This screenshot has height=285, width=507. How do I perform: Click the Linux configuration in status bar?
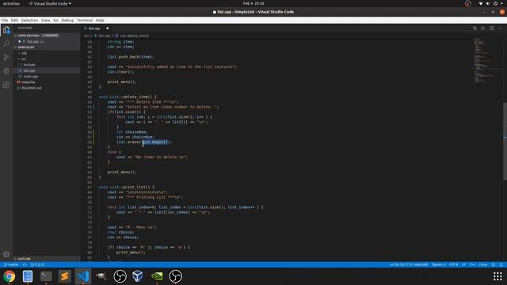coord(483,264)
